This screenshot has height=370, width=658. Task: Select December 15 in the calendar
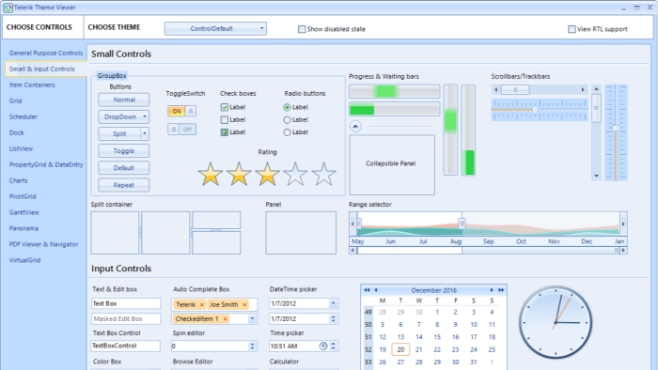(437, 337)
